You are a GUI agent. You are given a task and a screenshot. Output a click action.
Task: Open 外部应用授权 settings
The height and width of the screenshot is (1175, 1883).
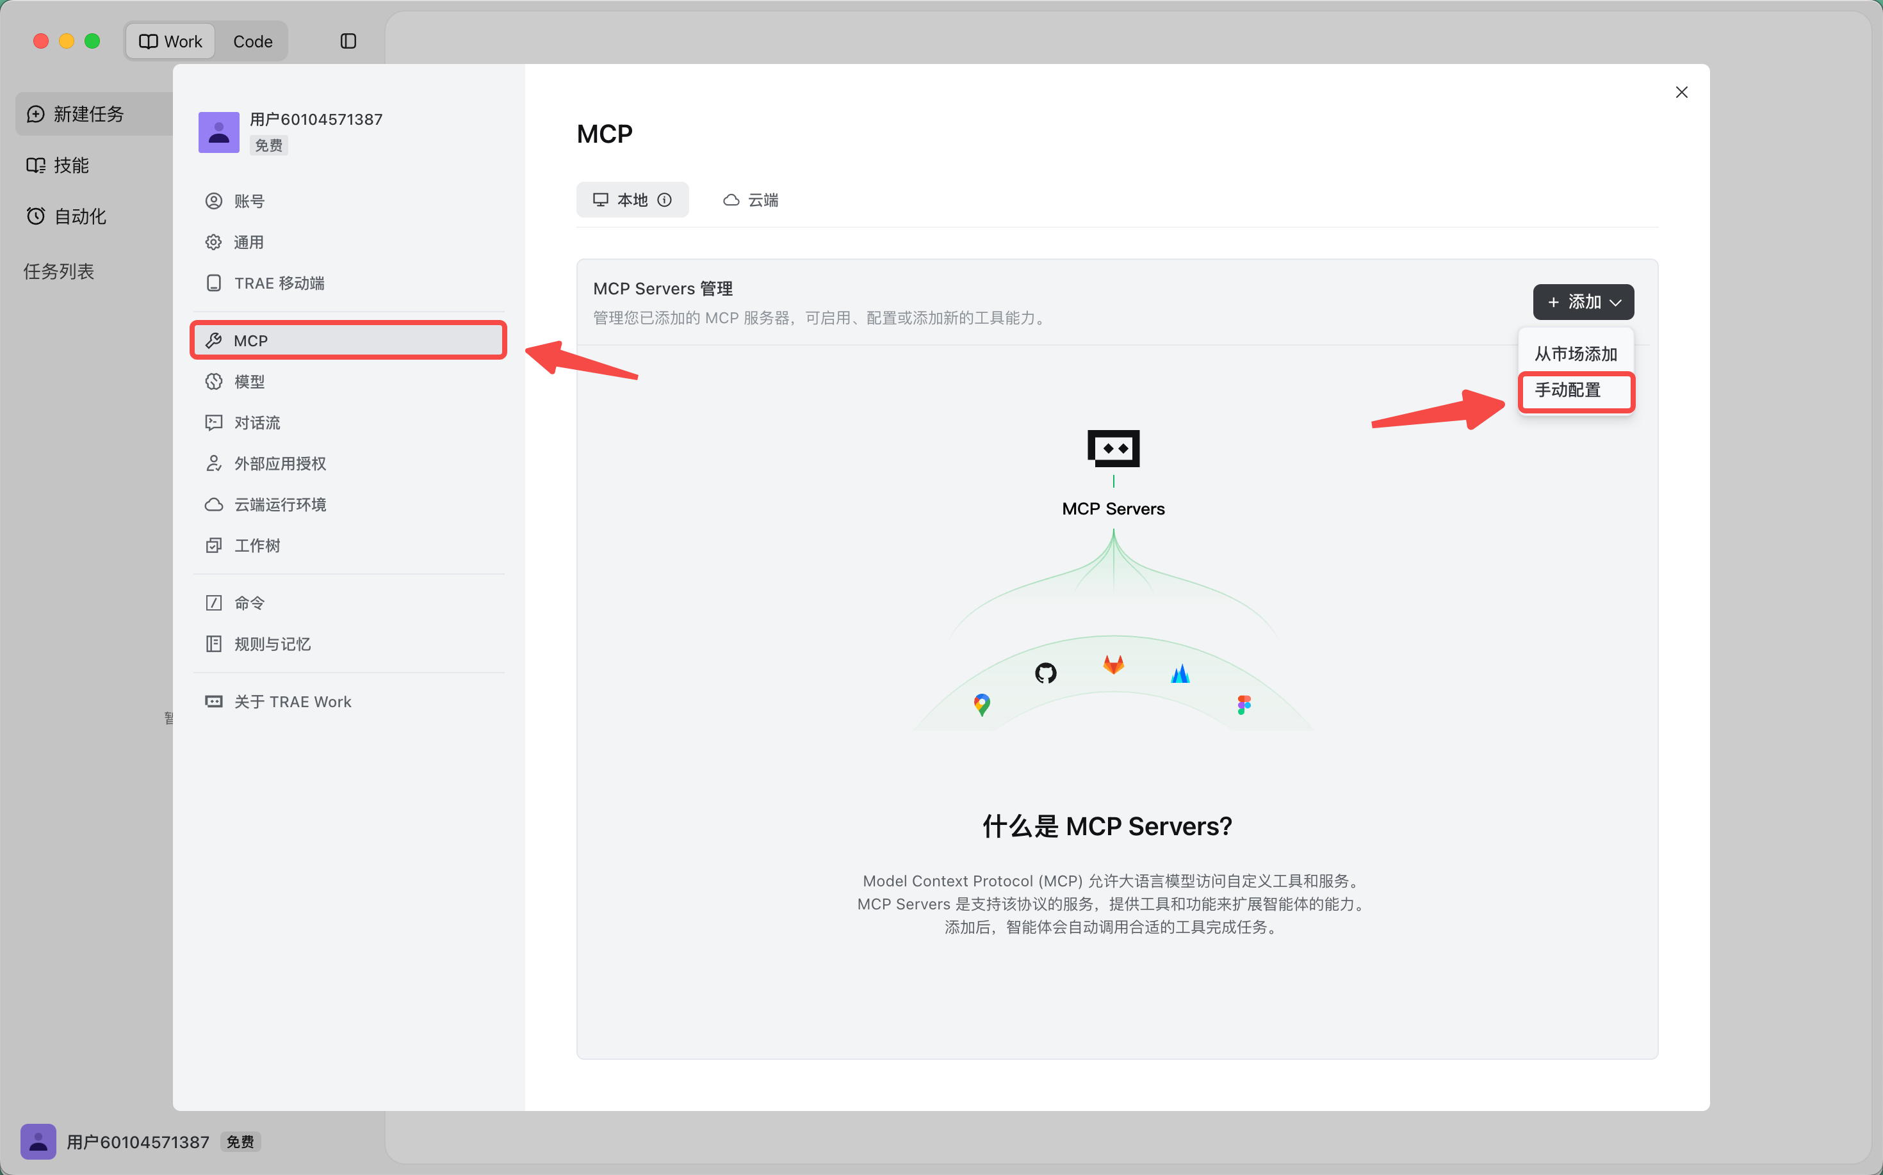[x=348, y=464]
